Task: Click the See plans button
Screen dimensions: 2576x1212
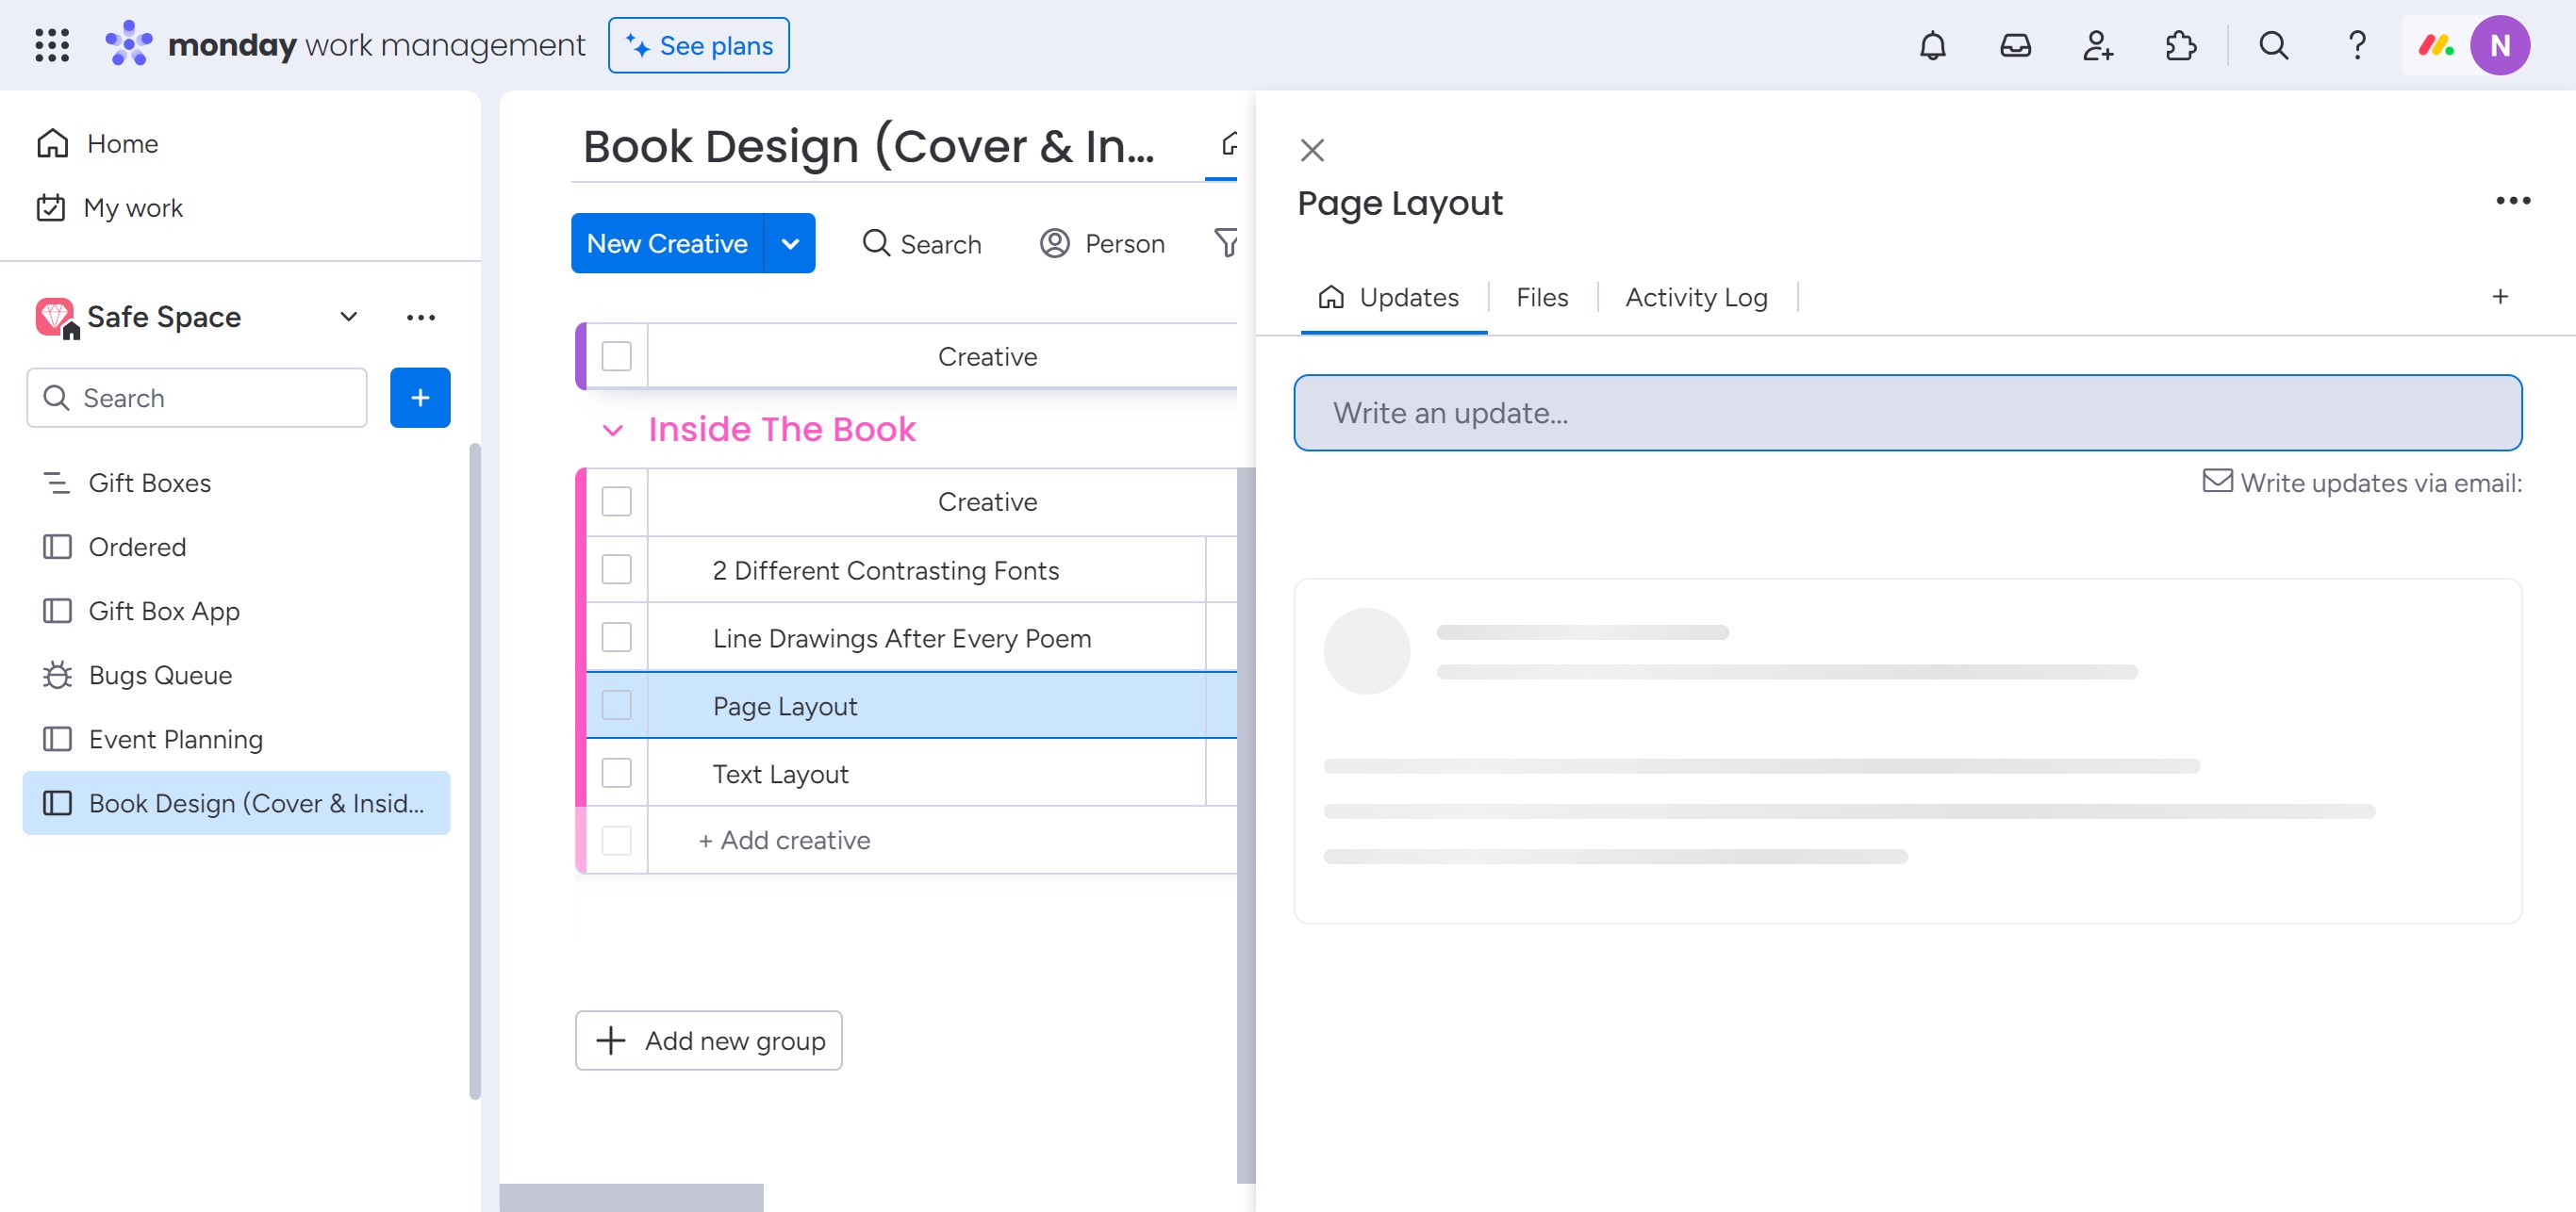Action: pyautogui.click(x=699, y=45)
